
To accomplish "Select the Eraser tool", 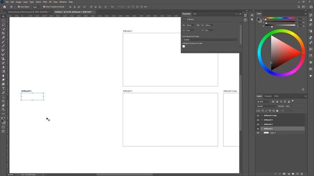I will 3,67.
